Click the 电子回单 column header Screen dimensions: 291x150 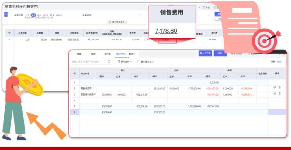pos(262,74)
